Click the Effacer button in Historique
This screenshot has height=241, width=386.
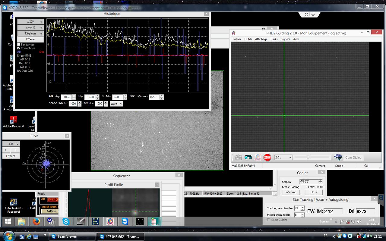[30, 39]
